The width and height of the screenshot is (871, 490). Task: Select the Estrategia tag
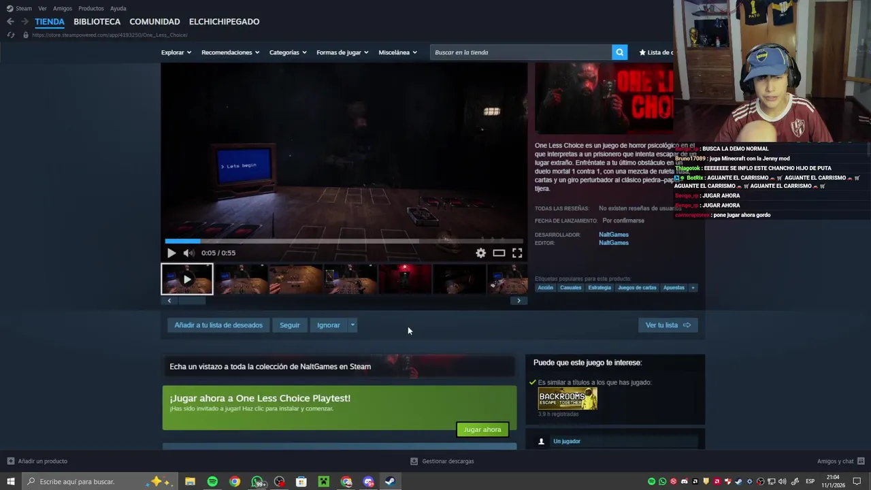click(599, 288)
